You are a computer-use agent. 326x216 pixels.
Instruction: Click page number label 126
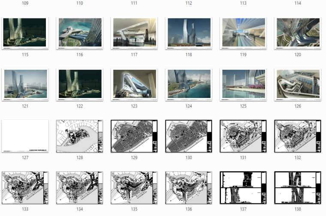(298, 106)
